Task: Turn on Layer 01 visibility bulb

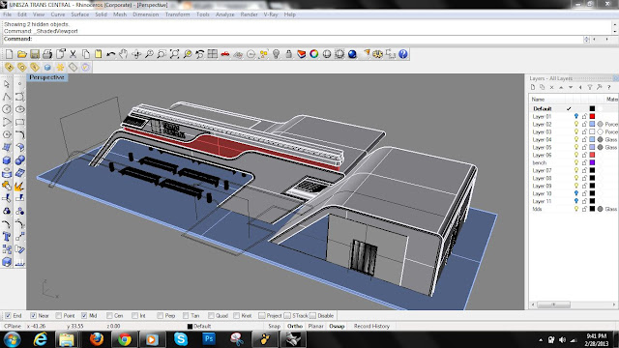Action: pos(576,116)
